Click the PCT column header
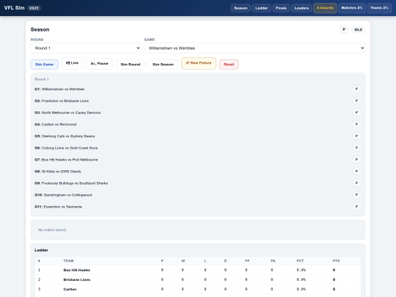 pyautogui.click(x=300, y=261)
